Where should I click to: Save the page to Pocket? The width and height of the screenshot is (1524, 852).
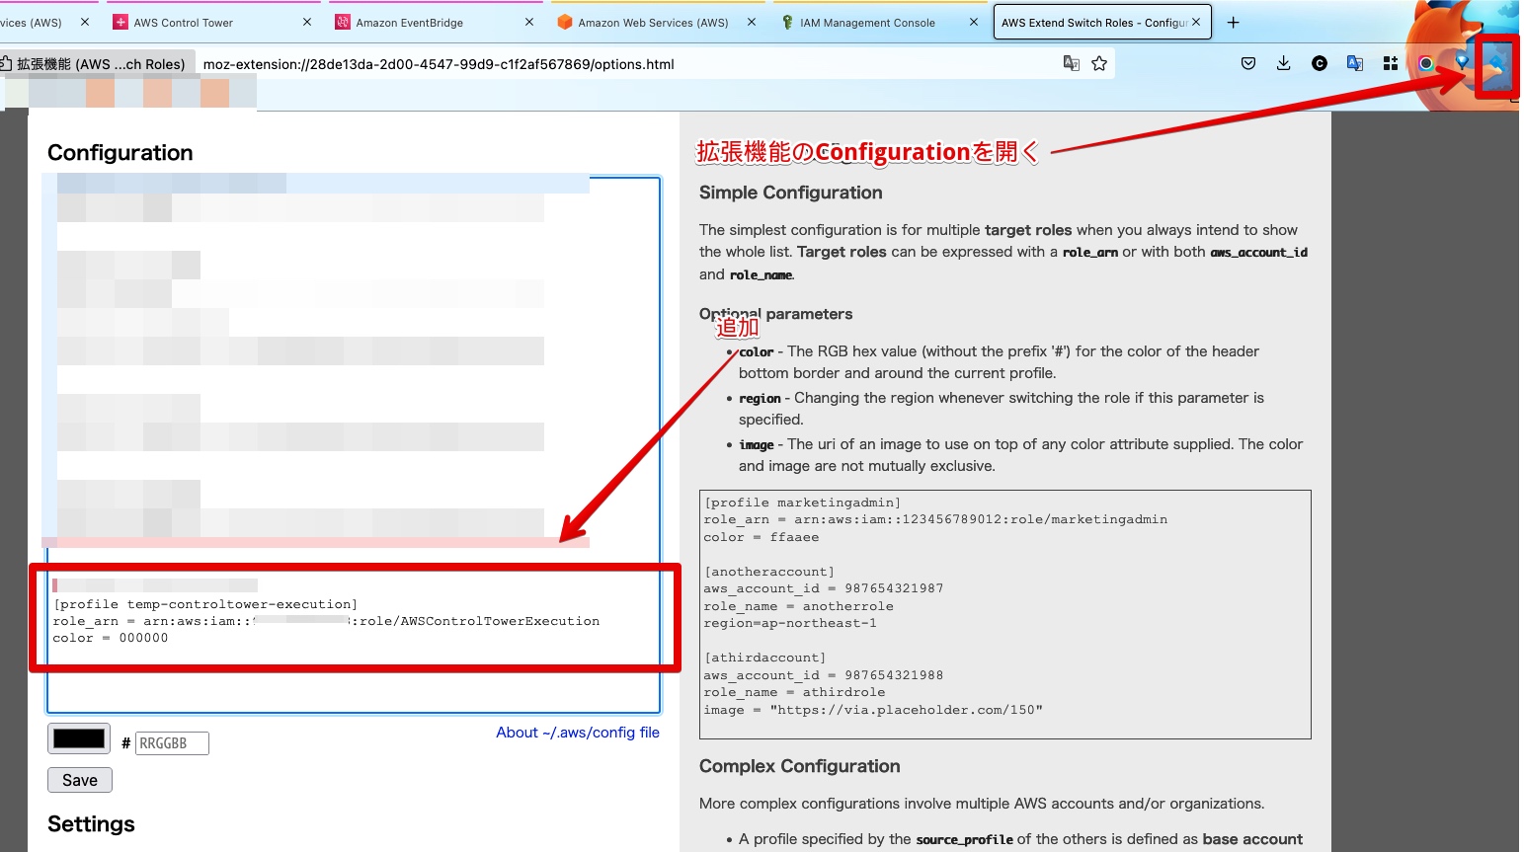click(x=1247, y=62)
